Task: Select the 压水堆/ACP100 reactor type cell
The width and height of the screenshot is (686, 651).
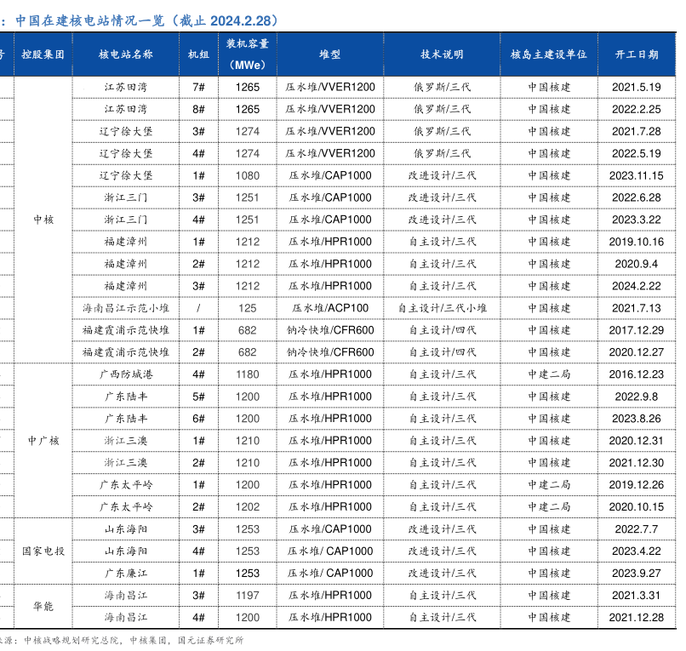Action: click(x=330, y=308)
